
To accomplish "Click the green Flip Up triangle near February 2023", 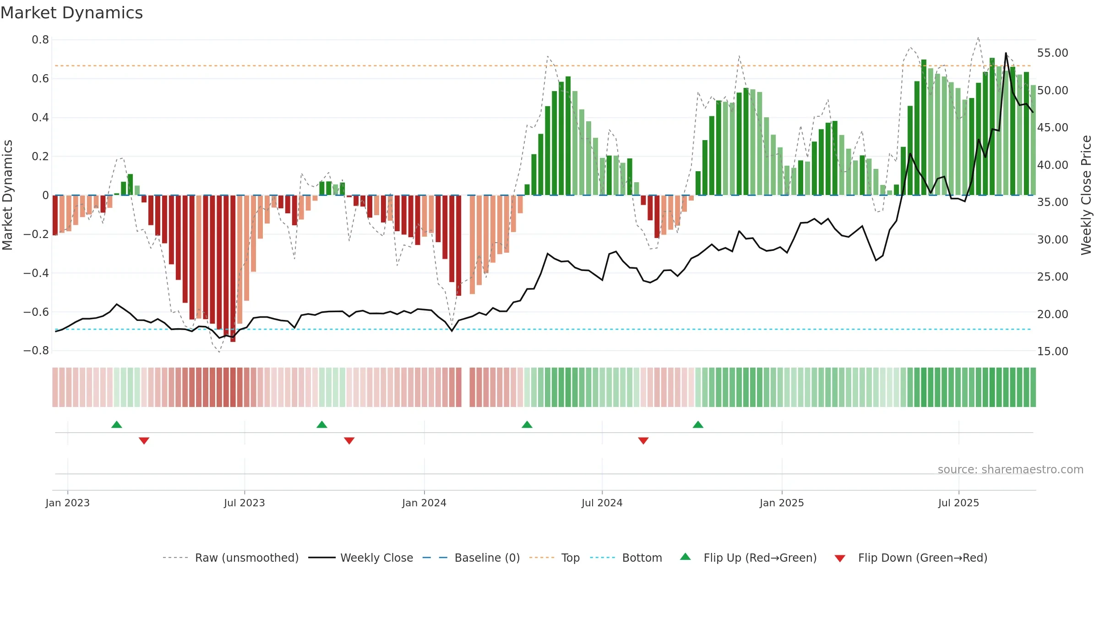I will tap(117, 424).
